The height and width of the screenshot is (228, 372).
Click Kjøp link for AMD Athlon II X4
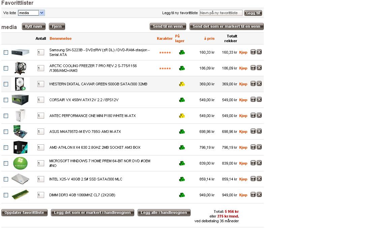click(243, 147)
